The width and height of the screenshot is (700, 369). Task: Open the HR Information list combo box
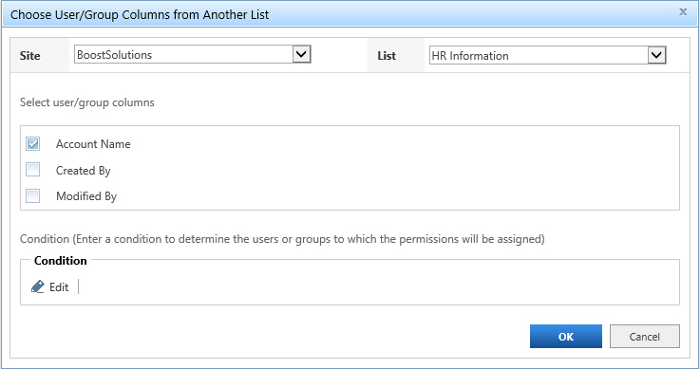(x=548, y=56)
